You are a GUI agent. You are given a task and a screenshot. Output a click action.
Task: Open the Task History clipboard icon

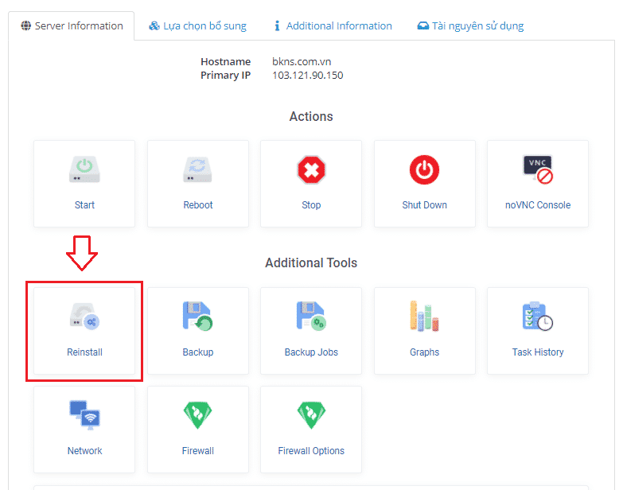tap(537, 317)
